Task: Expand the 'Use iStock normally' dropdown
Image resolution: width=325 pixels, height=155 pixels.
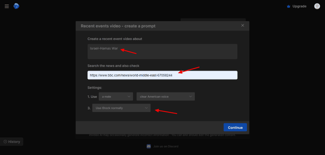Action: (x=122, y=108)
